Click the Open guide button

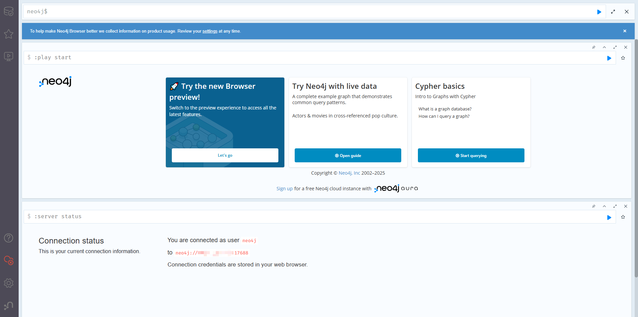point(348,155)
